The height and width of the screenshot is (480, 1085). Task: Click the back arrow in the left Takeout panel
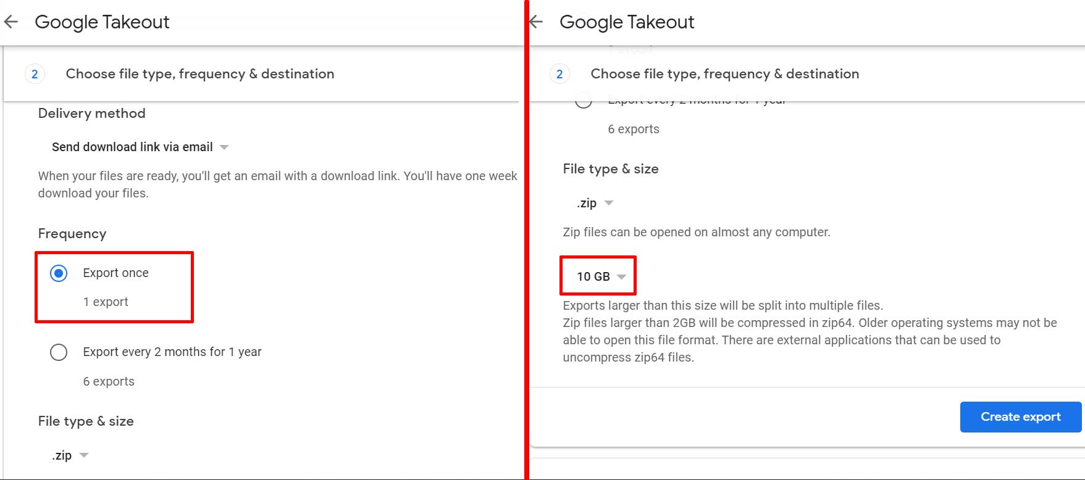[x=11, y=22]
